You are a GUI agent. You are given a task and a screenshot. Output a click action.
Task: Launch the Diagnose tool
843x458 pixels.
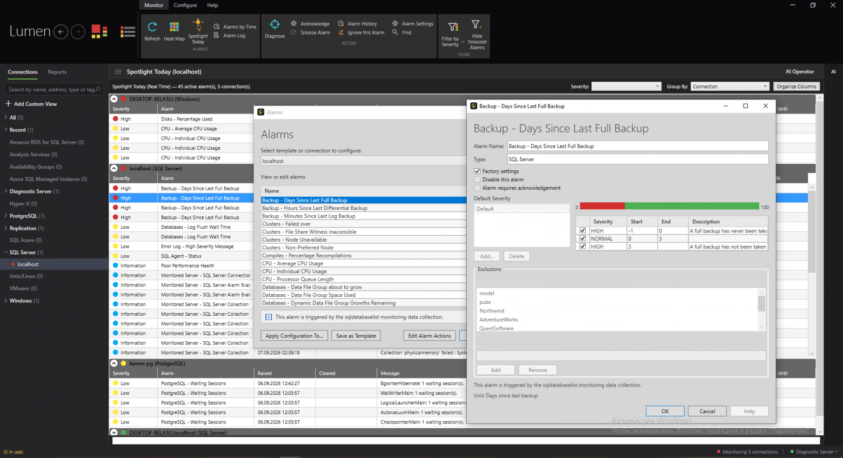pyautogui.click(x=275, y=29)
